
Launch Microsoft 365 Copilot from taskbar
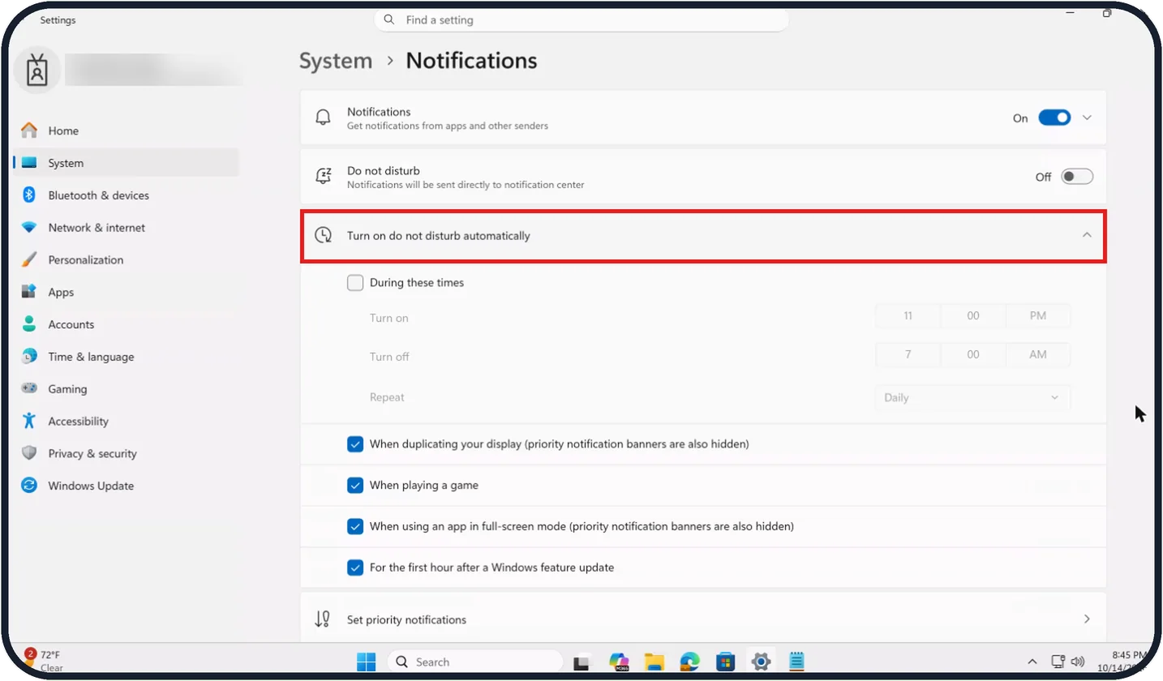click(x=620, y=662)
